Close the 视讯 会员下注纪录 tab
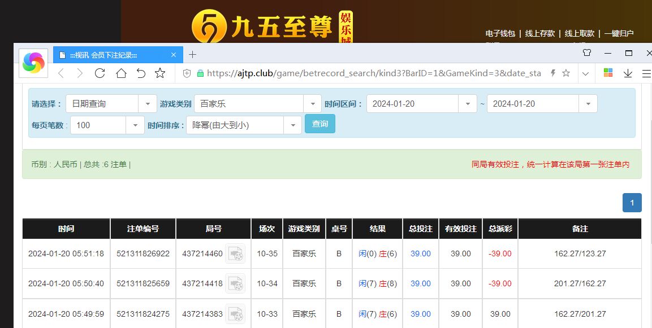652x328 pixels. click(x=174, y=55)
